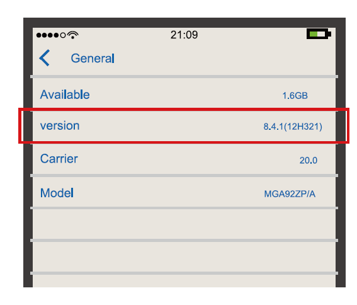Tap the 1.6GB storage value
Viewport: 357px width, 305px height.
point(295,96)
